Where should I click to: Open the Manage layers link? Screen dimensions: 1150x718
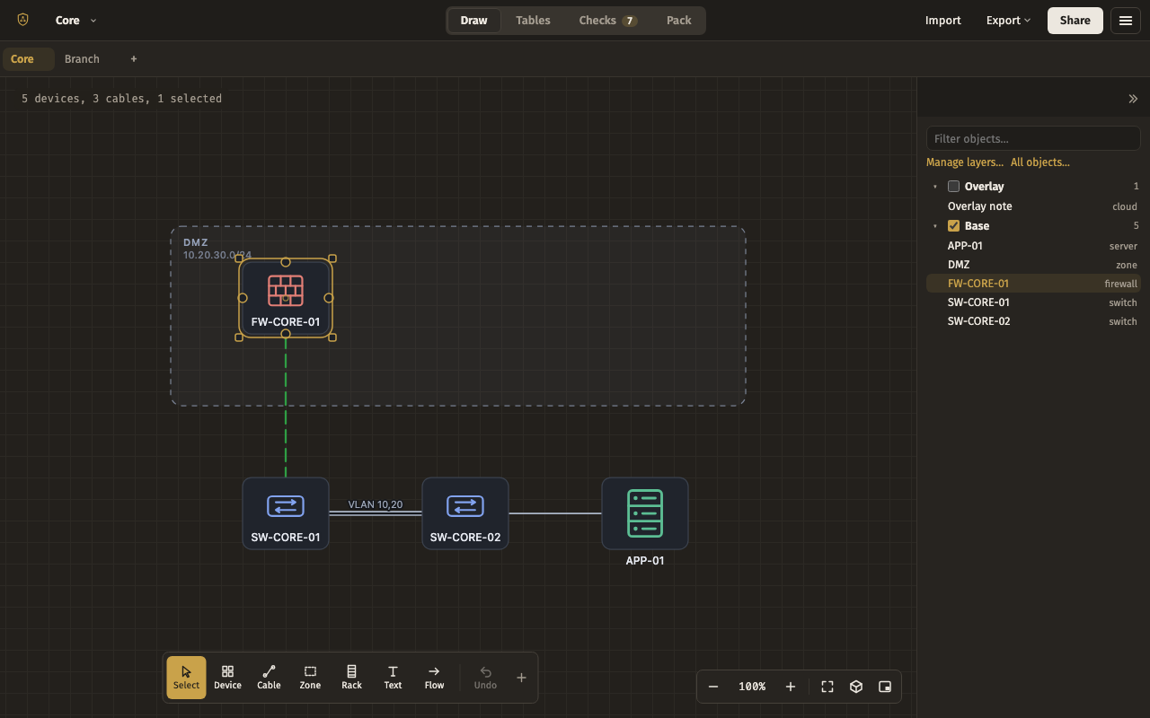[965, 162]
